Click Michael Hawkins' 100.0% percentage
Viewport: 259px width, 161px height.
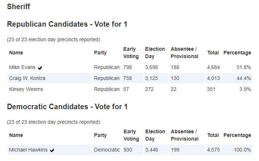pos(242,150)
